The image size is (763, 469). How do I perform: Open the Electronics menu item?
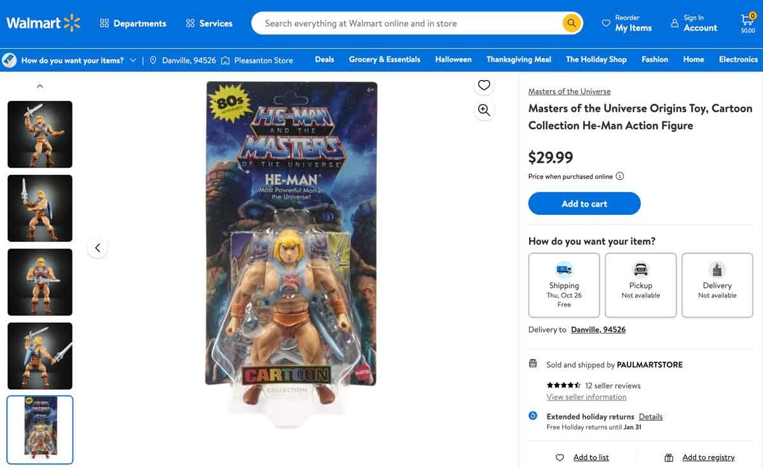[x=738, y=59]
